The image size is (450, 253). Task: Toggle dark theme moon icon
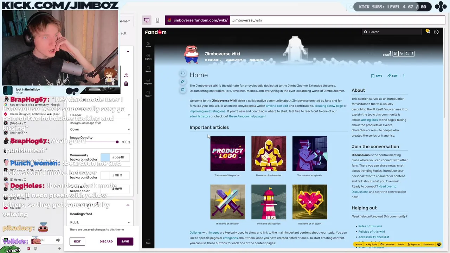[407, 54]
